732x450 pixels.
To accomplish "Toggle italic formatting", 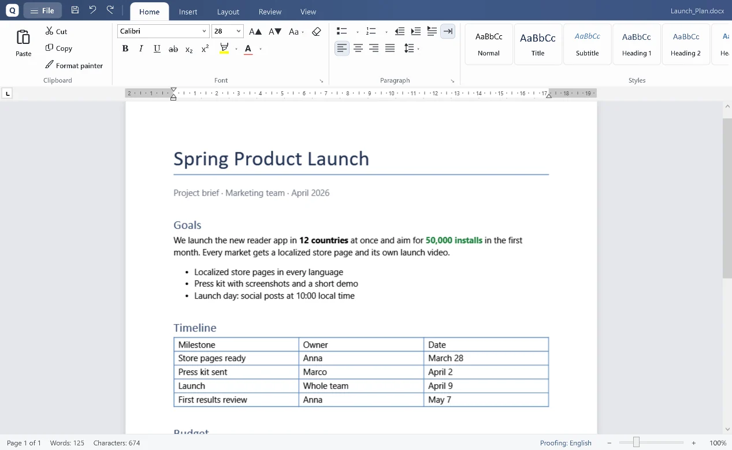I will 141,49.
